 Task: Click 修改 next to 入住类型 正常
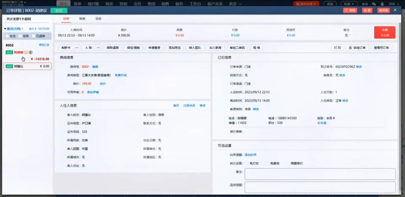[345, 101]
